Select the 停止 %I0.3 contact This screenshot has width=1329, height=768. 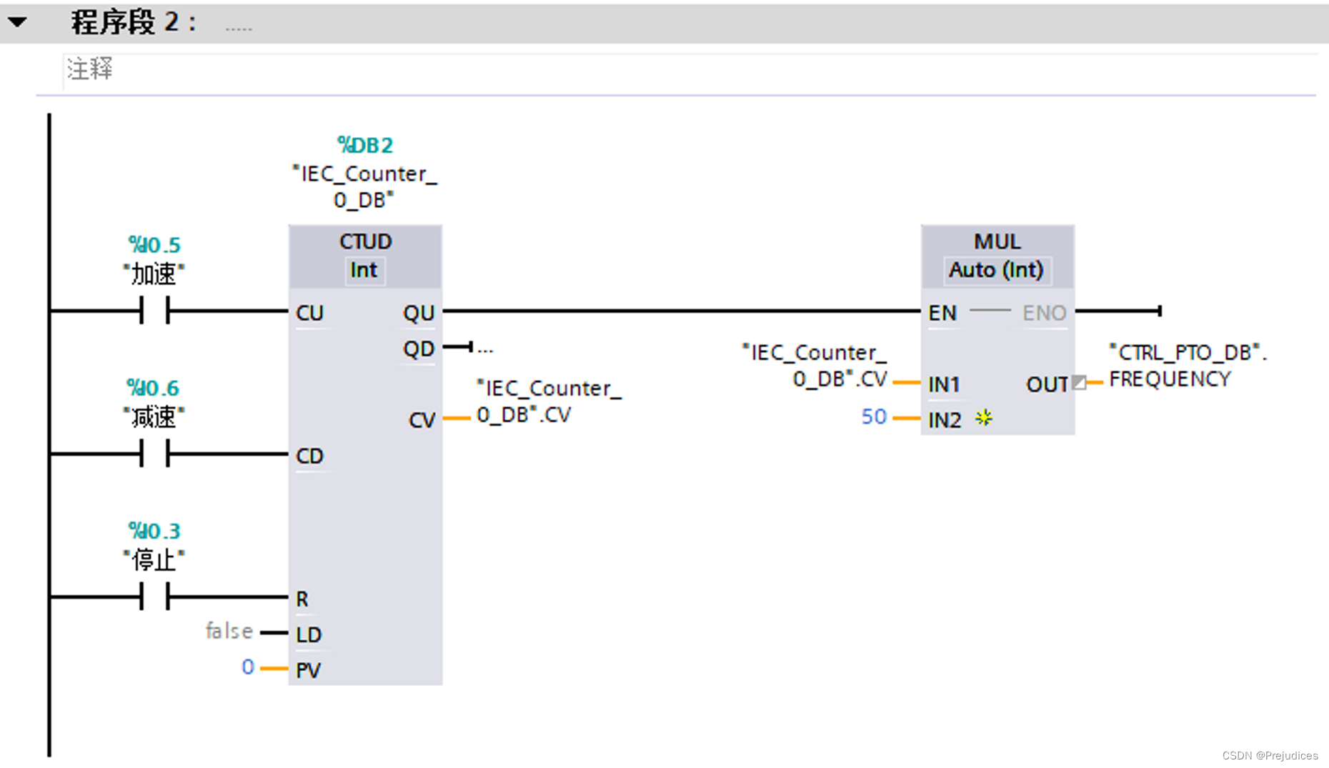pyautogui.click(x=155, y=597)
